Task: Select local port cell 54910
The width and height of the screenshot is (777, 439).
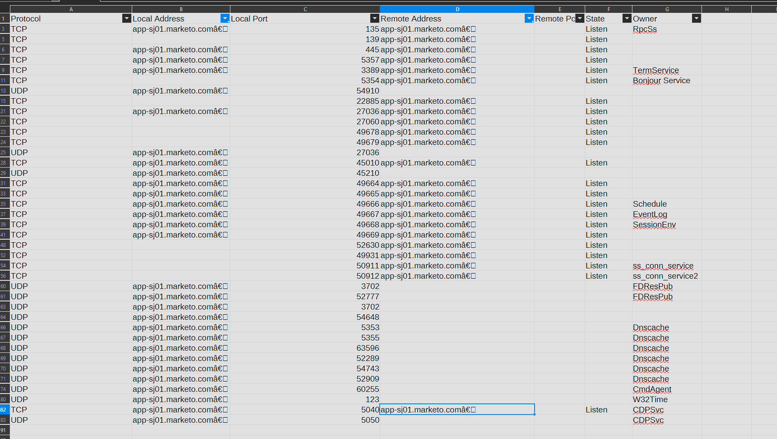Action: (305, 91)
